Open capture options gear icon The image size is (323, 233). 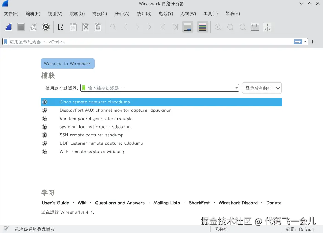tap(46, 27)
